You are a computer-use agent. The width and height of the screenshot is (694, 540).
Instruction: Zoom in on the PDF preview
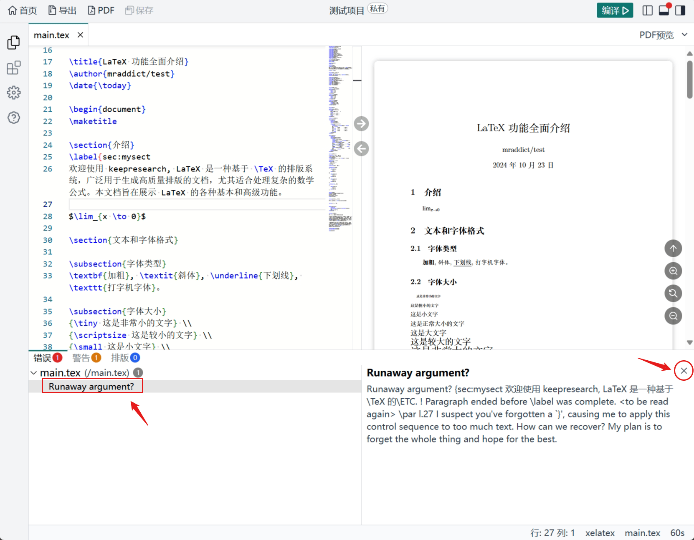coord(673,271)
